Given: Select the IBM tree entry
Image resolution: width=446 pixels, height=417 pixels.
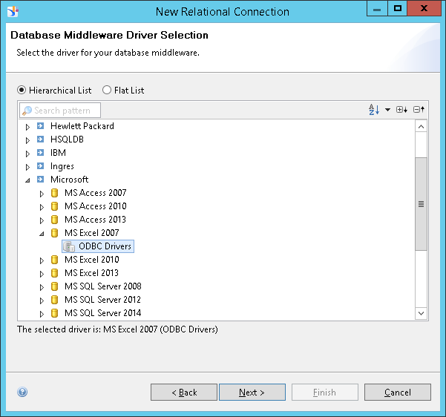Looking at the screenshot, I should (x=58, y=153).
